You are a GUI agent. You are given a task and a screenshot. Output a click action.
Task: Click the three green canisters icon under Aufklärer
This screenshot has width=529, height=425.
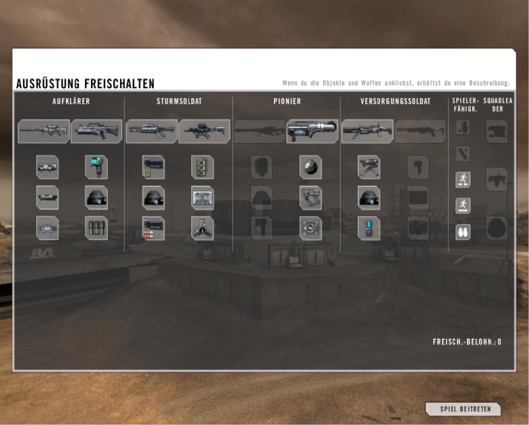(x=96, y=228)
